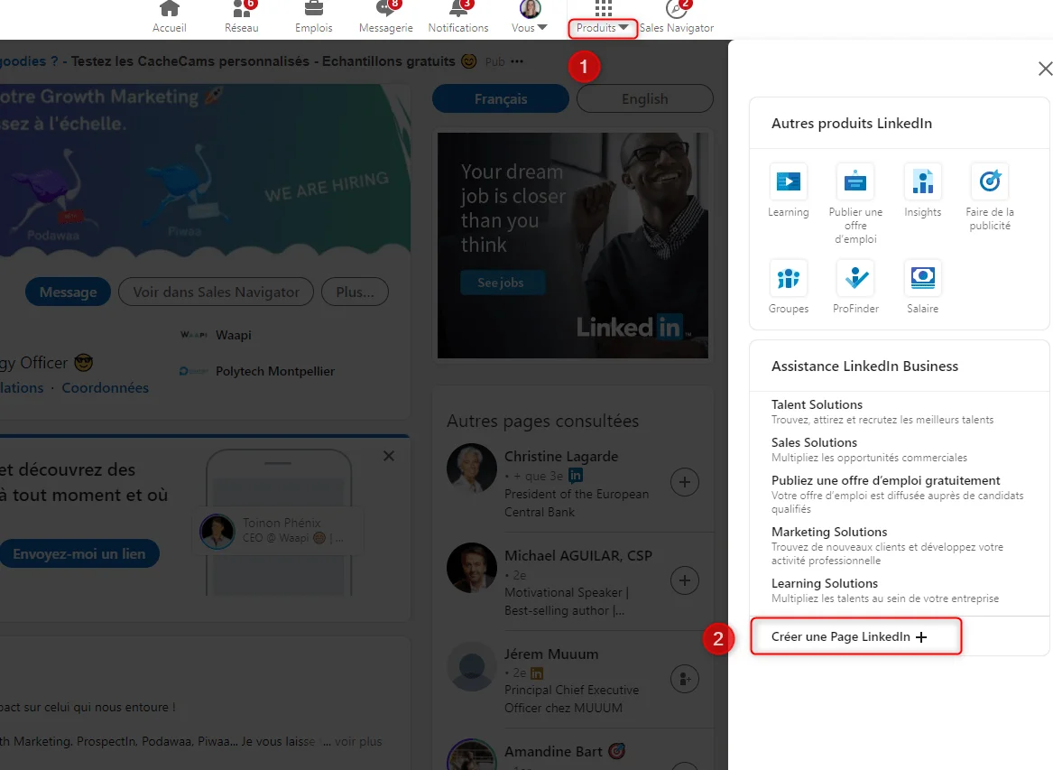1053x770 pixels.
Task: Open the Vous profile menu
Action: tap(530, 17)
